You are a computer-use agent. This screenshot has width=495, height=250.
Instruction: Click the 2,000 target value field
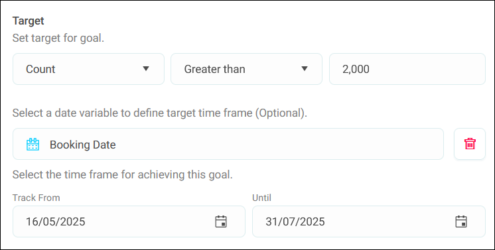pyautogui.click(x=407, y=69)
